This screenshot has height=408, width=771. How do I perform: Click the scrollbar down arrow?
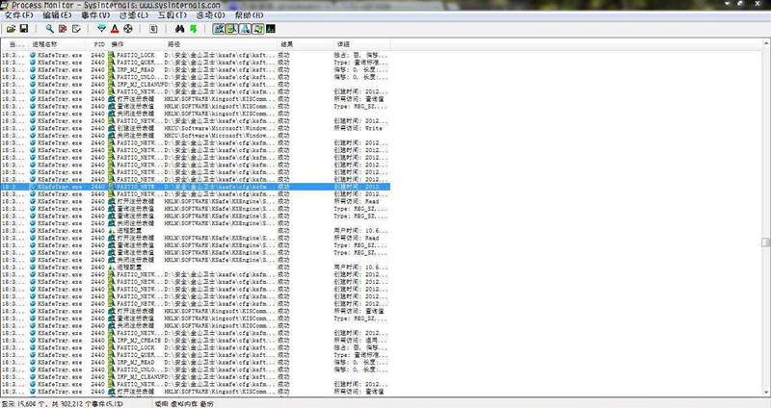coord(765,393)
